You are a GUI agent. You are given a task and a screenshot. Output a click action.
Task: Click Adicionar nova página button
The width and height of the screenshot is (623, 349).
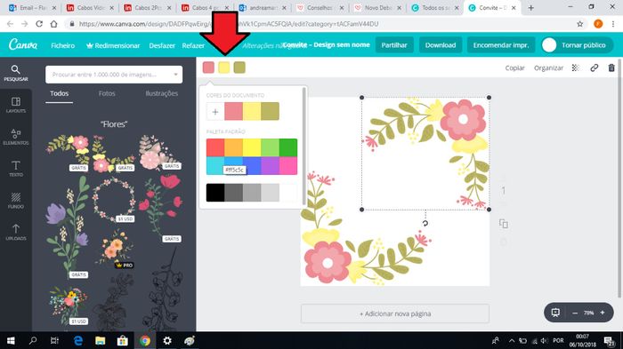click(x=395, y=313)
